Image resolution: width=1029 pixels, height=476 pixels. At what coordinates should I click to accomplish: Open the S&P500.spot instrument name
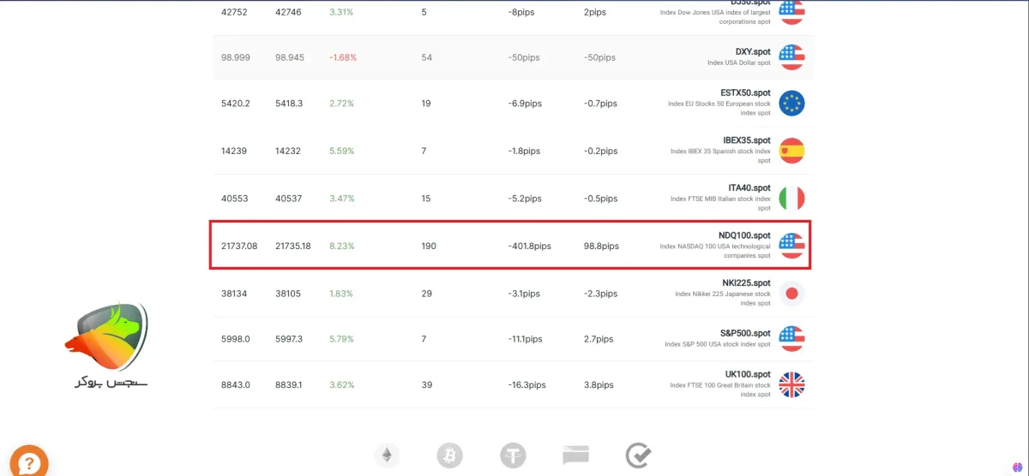[x=745, y=333]
